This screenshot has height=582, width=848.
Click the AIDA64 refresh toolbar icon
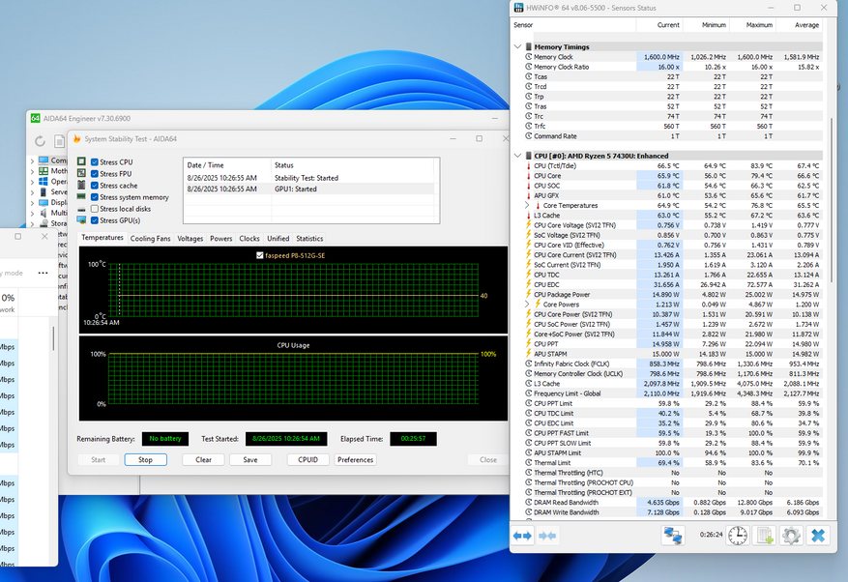pos(40,140)
